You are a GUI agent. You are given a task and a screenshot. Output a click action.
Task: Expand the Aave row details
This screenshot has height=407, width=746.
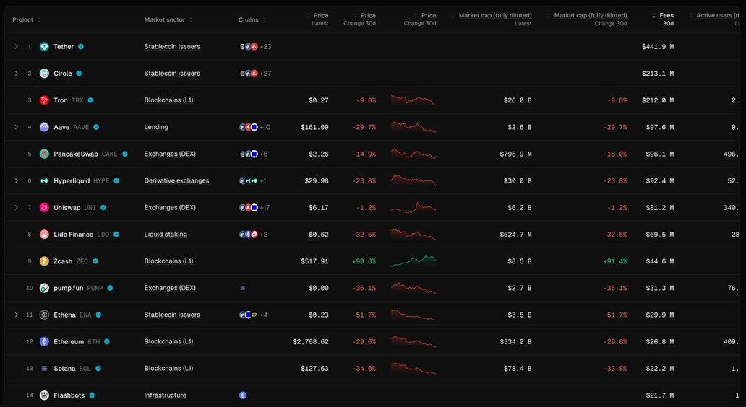[16, 127]
